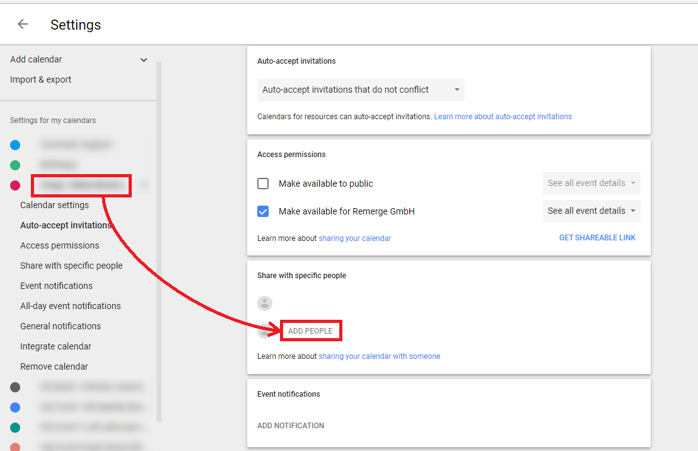Enable Make available to public checkbox
698x451 pixels.
point(263,184)
